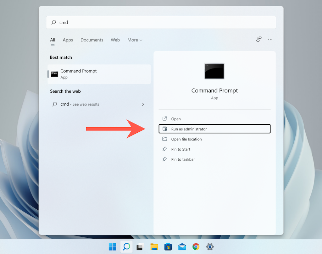Switch to the Documents tab
The width and height of the screenshot is (322, 254).
[92, 40]
